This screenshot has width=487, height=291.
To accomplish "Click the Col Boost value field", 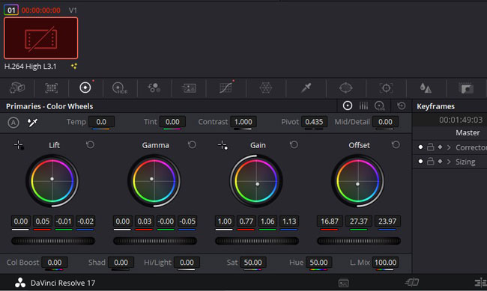I will click(x=55, y=263).
